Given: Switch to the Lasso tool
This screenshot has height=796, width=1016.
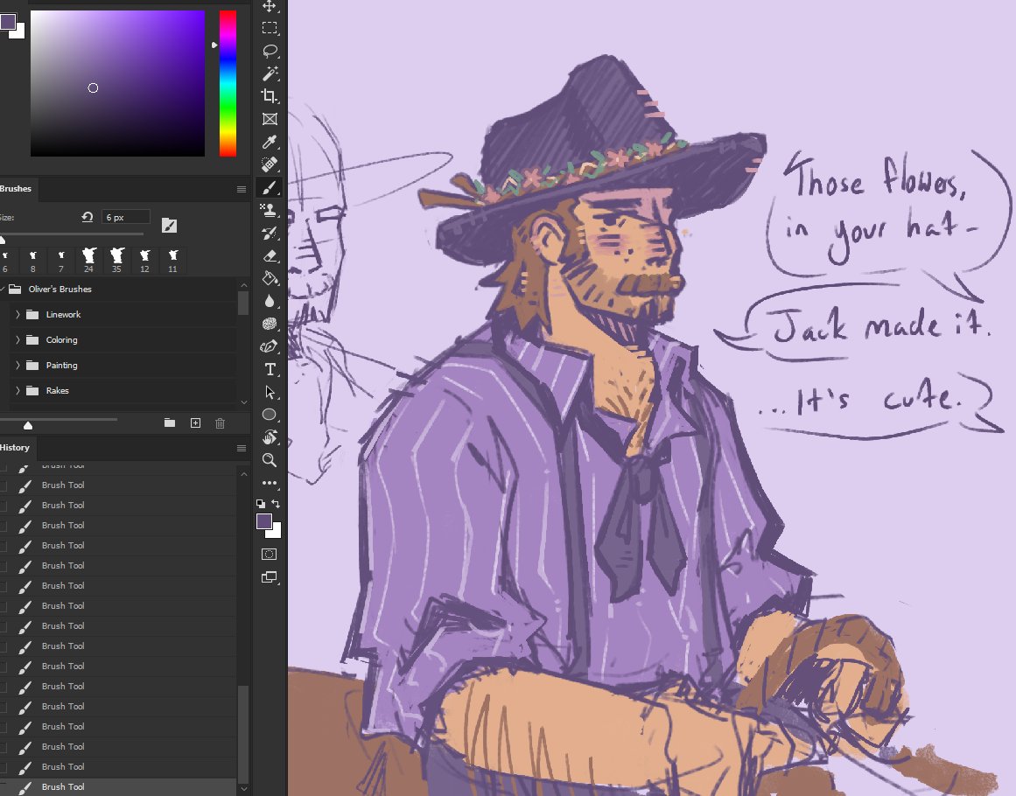Looking at the screenshot, I should point(270,50).
